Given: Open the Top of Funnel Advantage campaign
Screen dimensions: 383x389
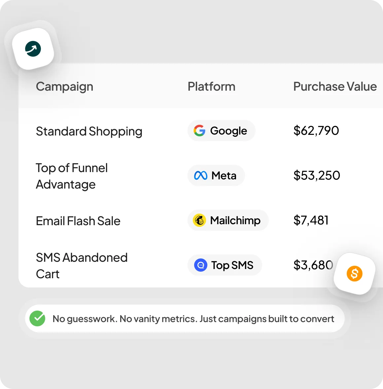Looking at the screenshot, I should [72, 176].
